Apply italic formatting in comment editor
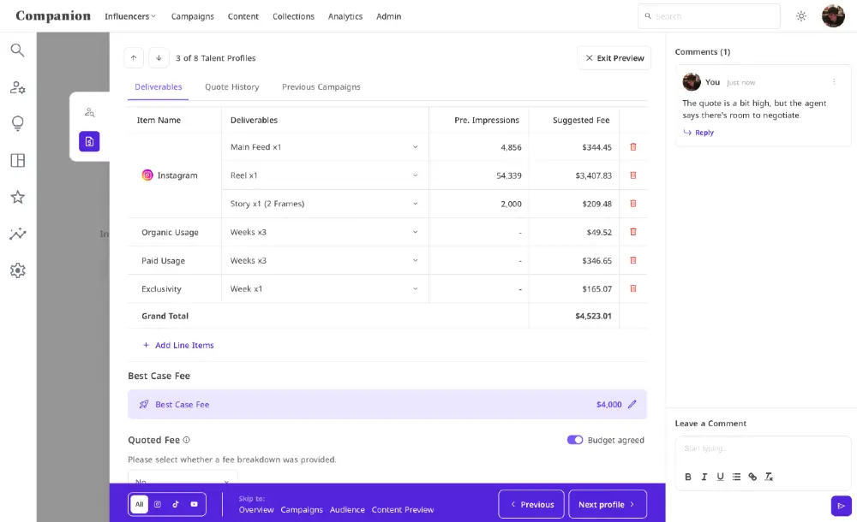The height and width of the screenshot is (522, 857). click(x=704, y=477)
